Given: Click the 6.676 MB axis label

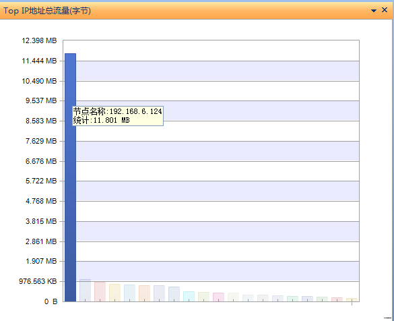Looking at the screenshot, I should click(x=41, y=161).
